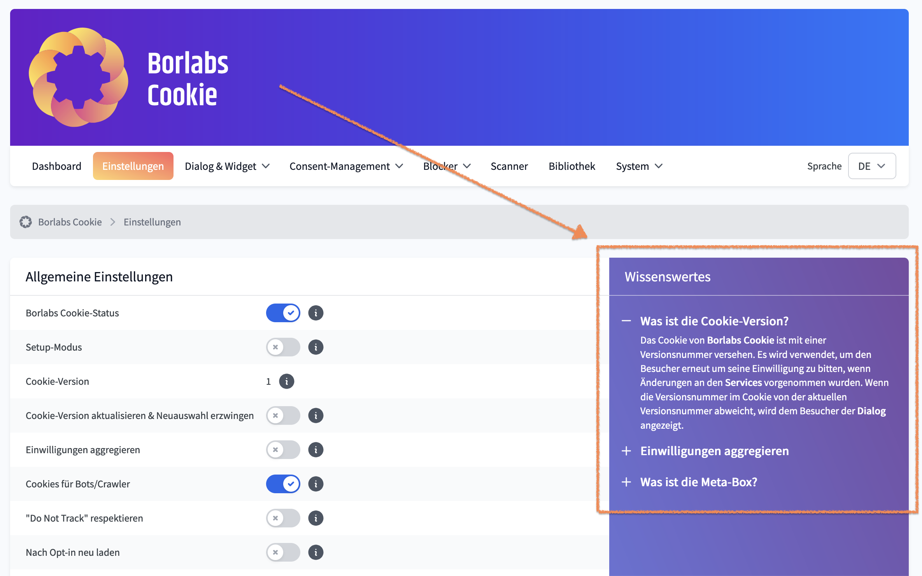
Task: Click the Borlabs Cookie header title
Action: coord(188,79)
